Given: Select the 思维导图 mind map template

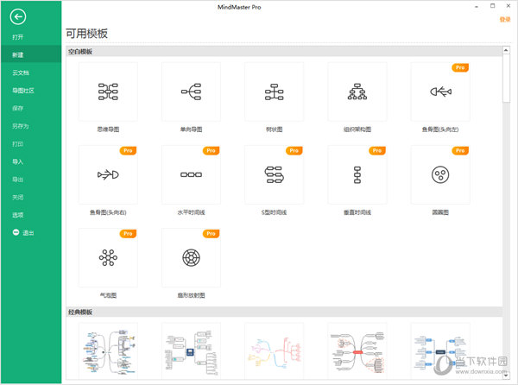Looking at the screenshot, I should pos(108,92).
